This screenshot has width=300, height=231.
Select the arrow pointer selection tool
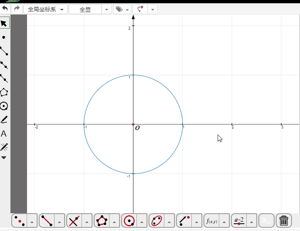tap(4, 23)
